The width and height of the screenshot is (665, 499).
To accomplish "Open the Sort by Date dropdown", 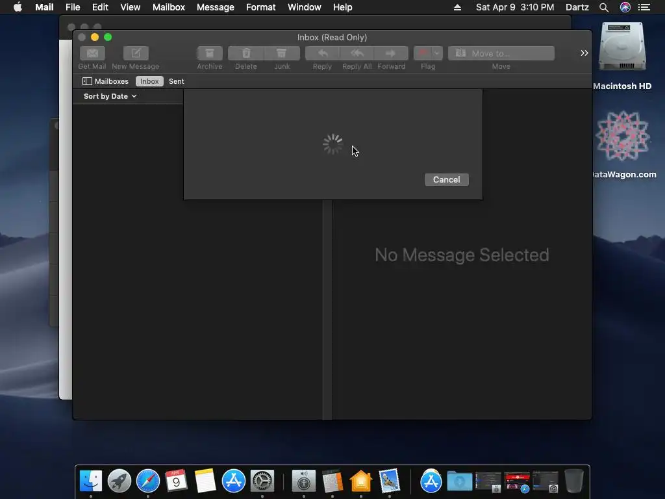I will point(110,96).
